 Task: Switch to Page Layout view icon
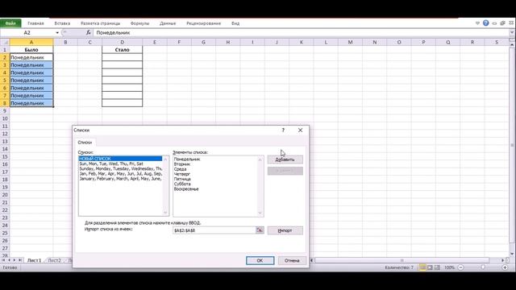coord(430,267)
